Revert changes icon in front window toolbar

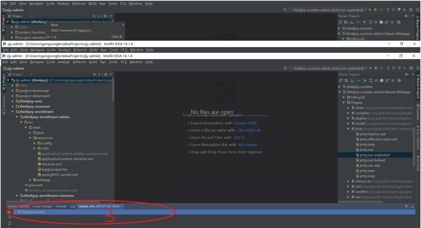[x=404, y=68]
